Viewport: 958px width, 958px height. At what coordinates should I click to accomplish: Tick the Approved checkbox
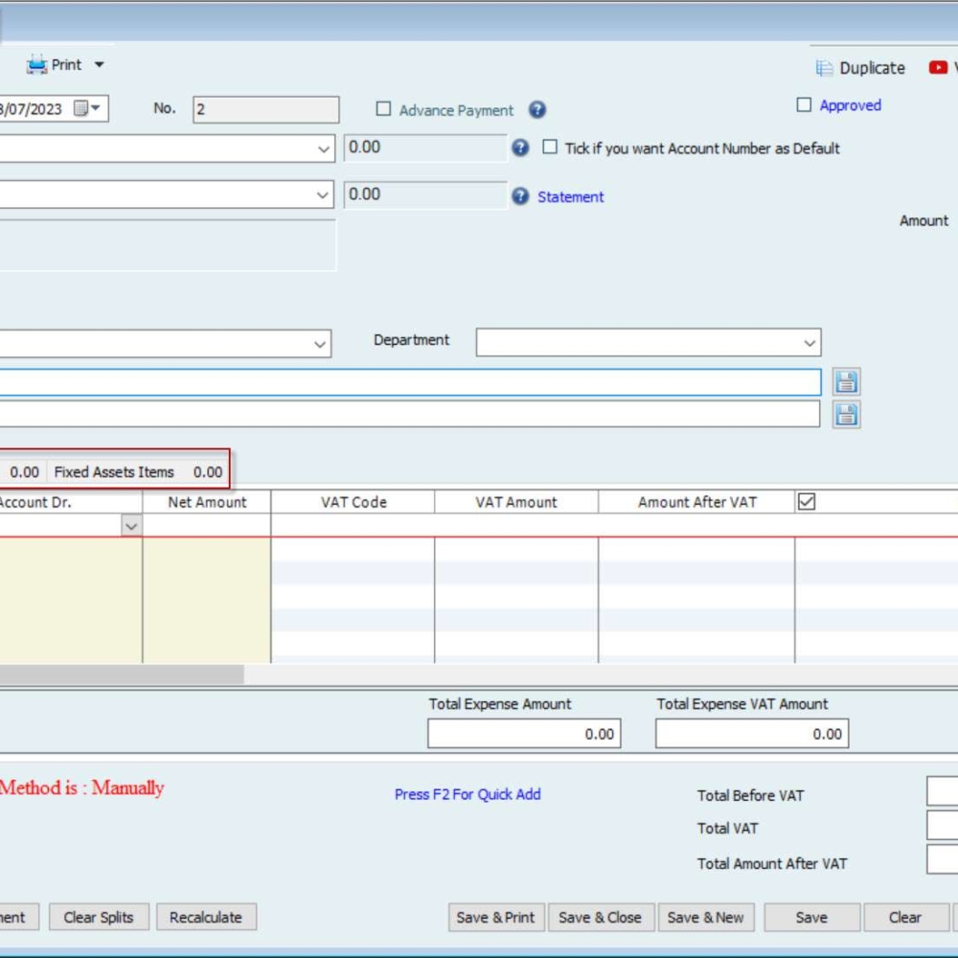(x=804, y=104)
